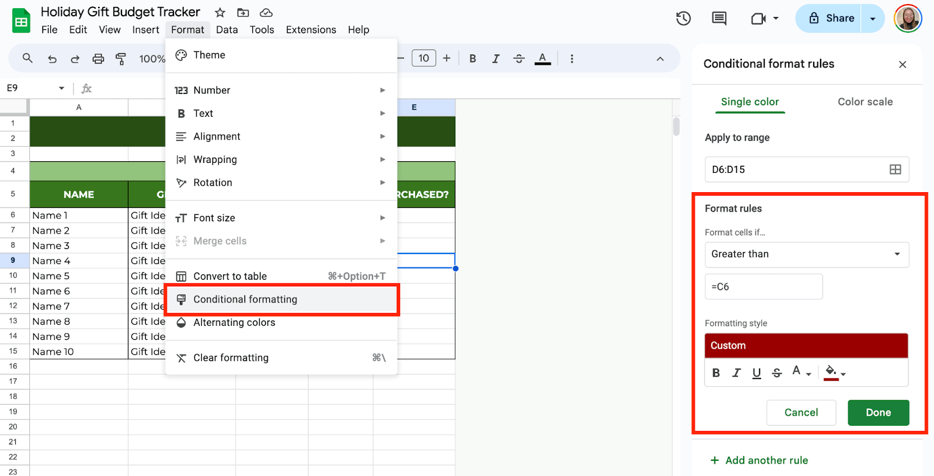Click the undo arrow in toolbar
The width and height of the screenshot is (934, 476).
52,58
